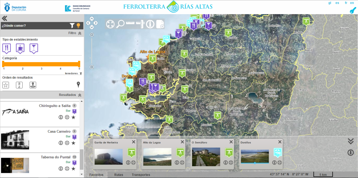Image resolution: width=358 pixels, height=178 pixels.
Task: Click the full extent map tool
Action: (x=110, y=24)
